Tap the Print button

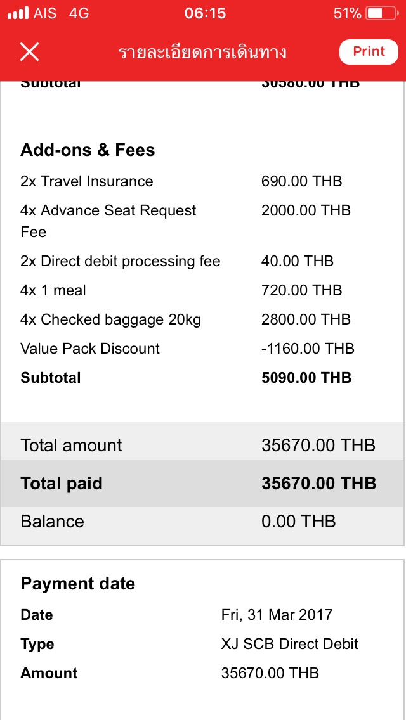[369, 51]
